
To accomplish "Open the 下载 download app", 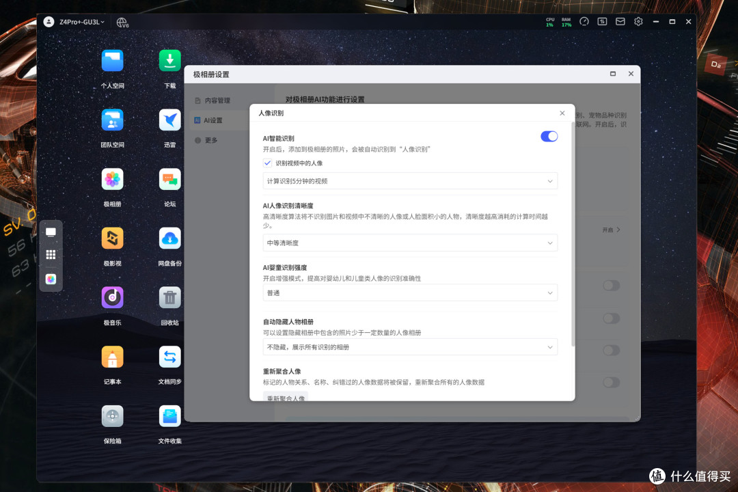I will coord(170,61).
